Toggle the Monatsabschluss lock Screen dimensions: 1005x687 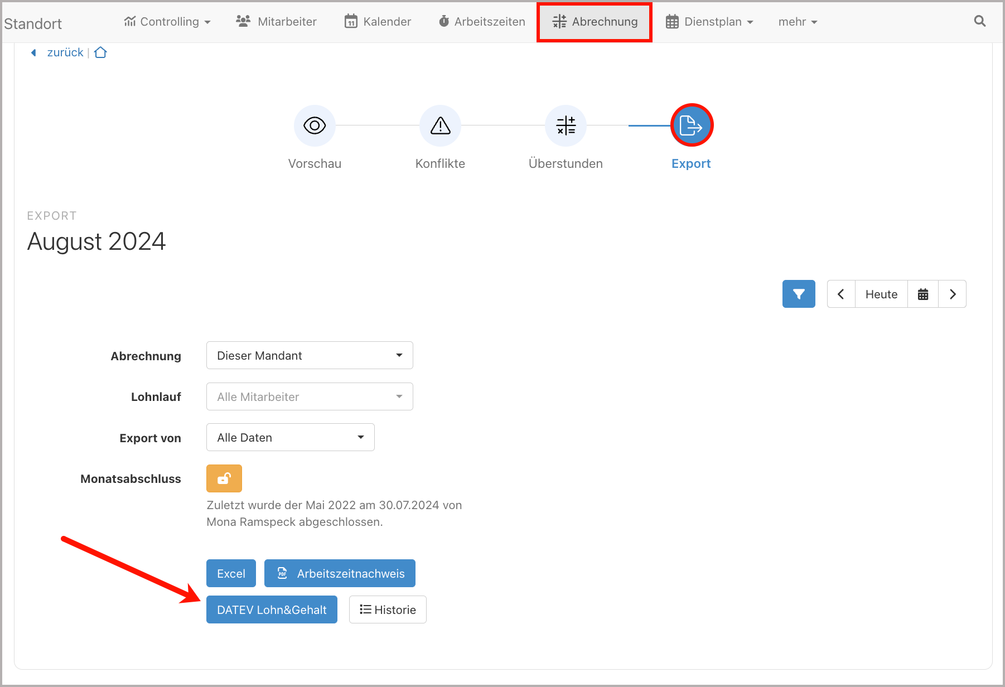pyautogui.click(x=224, y=478)
